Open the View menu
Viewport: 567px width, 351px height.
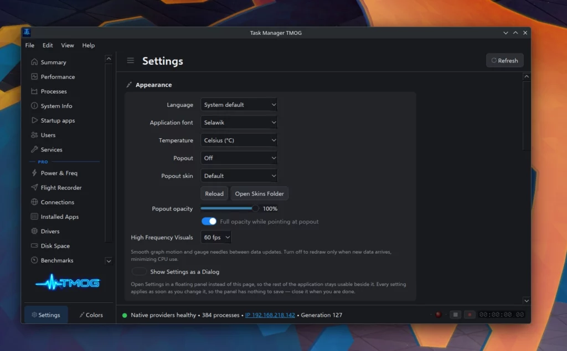click(67, 45)
